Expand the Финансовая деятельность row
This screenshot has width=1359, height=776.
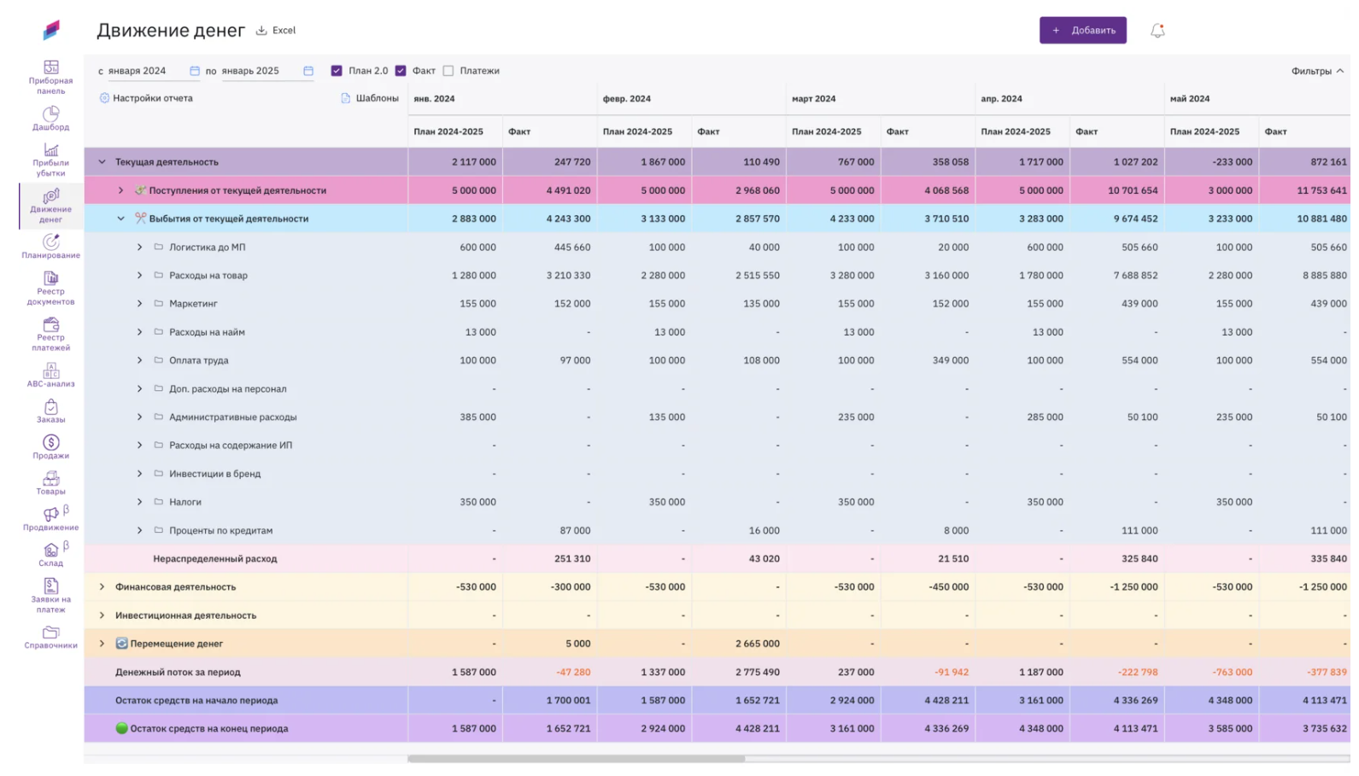(102, 587)
